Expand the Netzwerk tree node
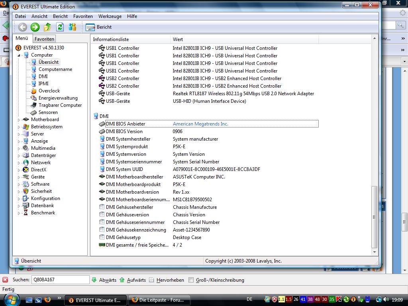The image size is (408, 306). [19, 163]
